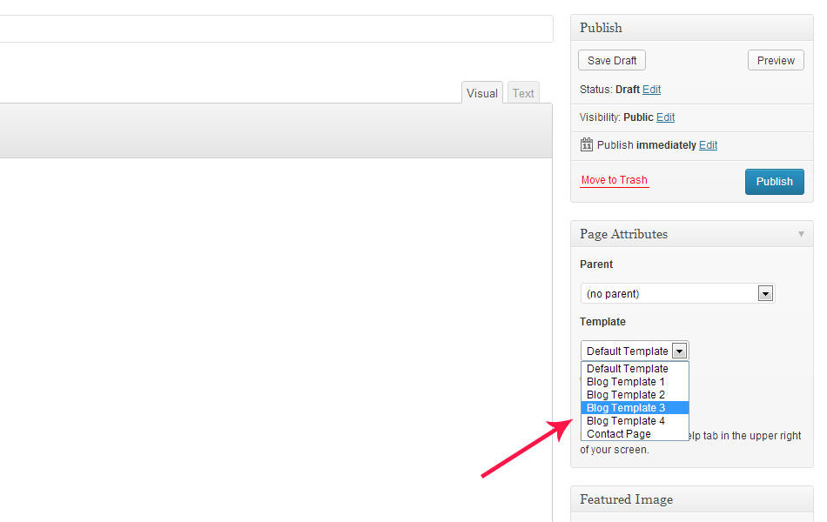Open the Parent page dropdown
This screenshot has width=827, height=522.
click(x=677, y=294)
